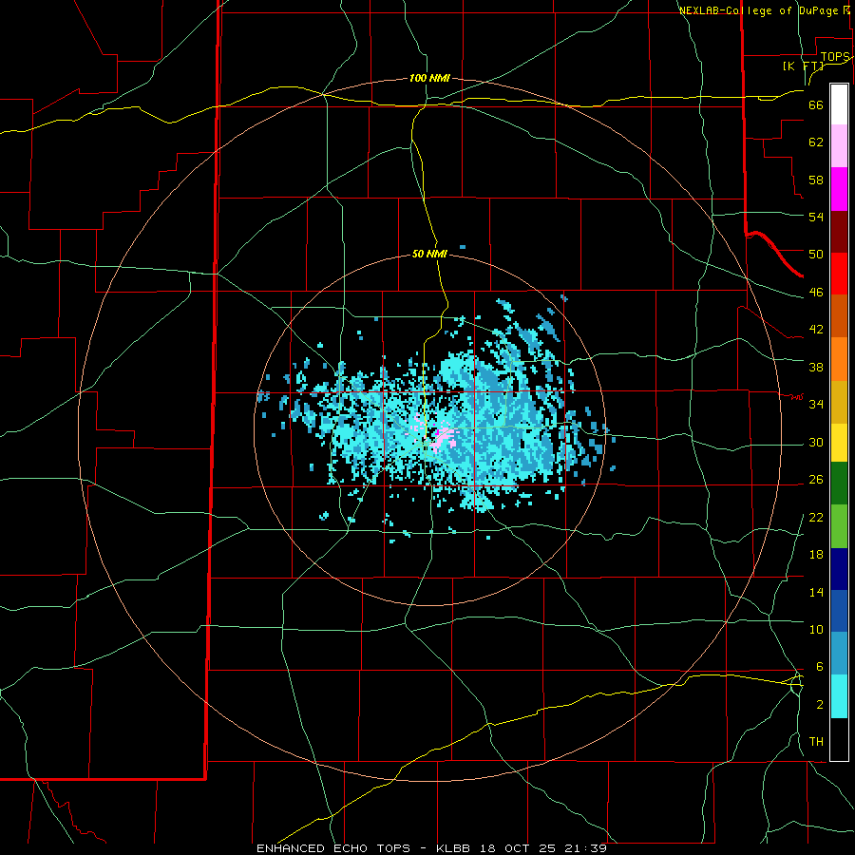The height and width of the screenshot is (855, 855).
Task: Click the cyan swatch at 2
Action: point(839,697)
